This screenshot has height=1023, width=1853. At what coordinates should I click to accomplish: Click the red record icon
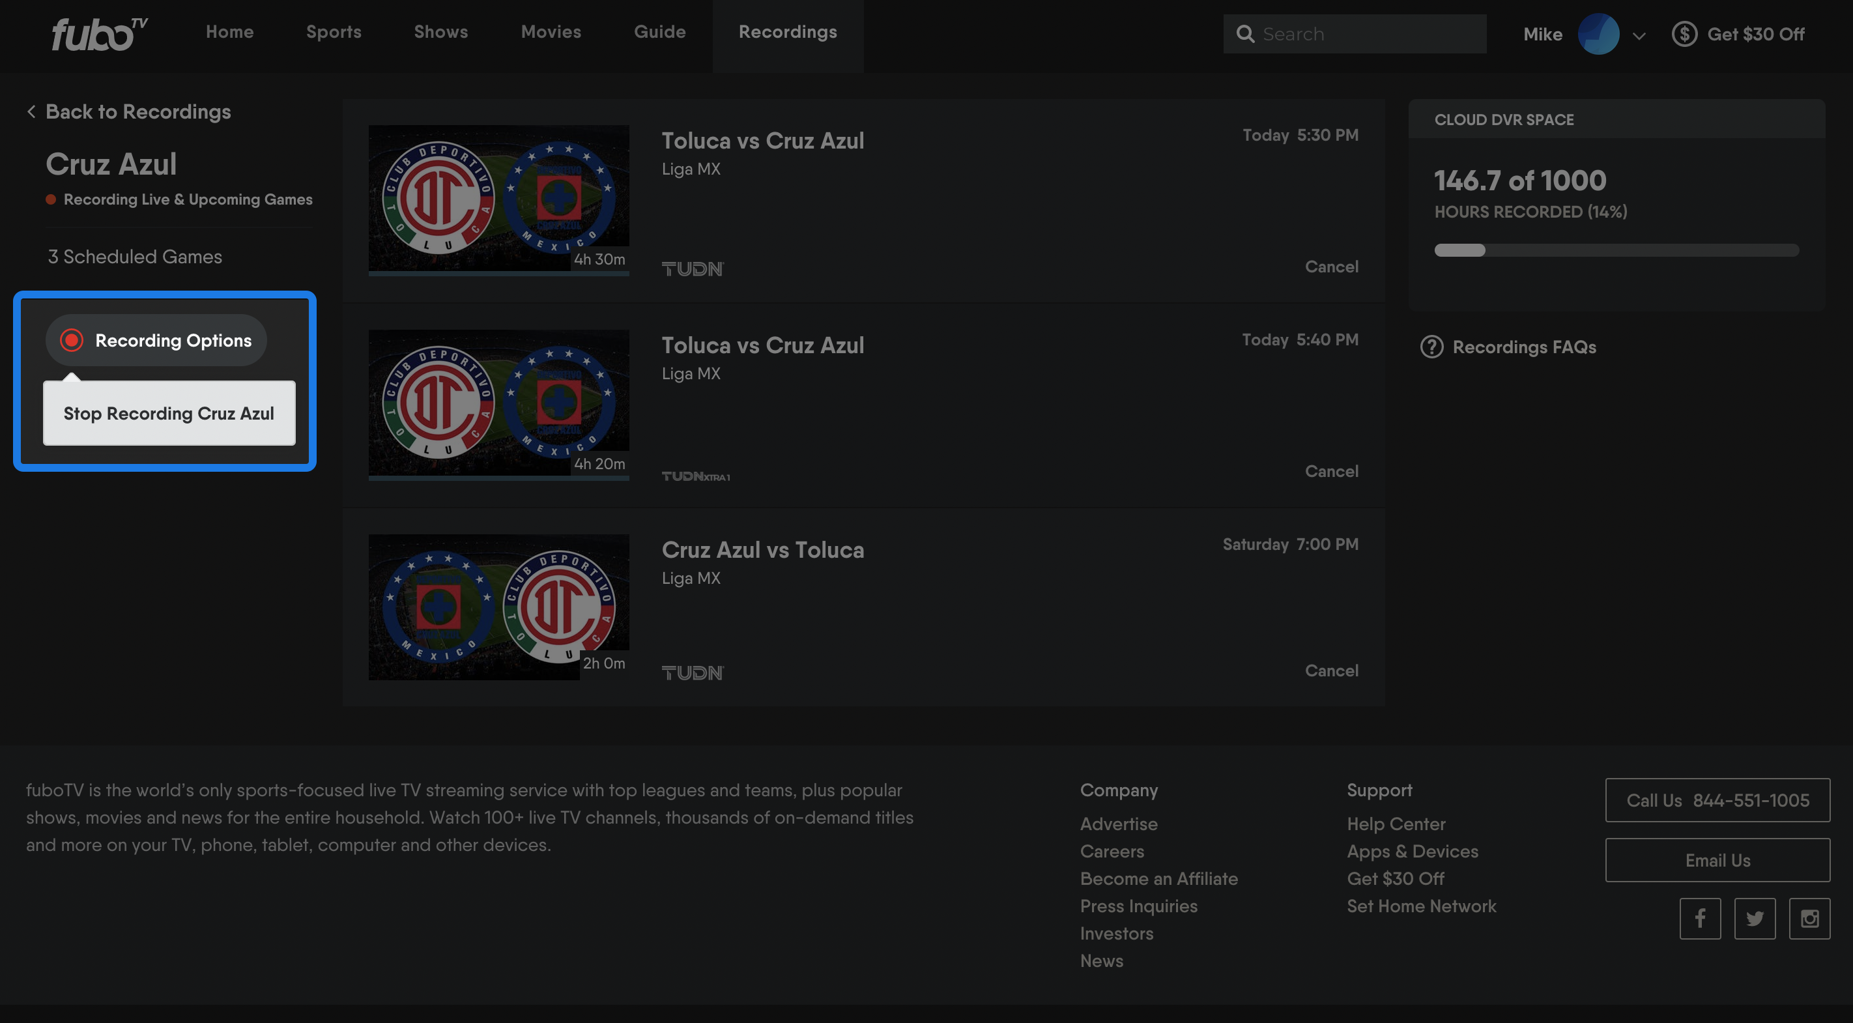(71, 340)
